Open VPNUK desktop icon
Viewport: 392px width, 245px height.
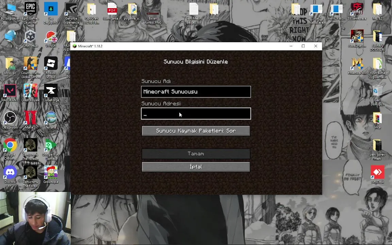click(x=51, y=39)
